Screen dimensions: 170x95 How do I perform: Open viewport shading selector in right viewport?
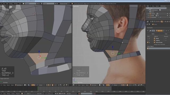[x=100, y=85]
